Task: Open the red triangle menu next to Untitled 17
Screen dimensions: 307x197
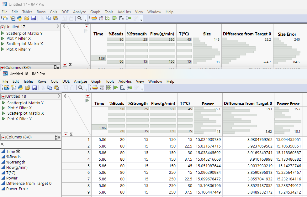Action: [x=3, y=27]
